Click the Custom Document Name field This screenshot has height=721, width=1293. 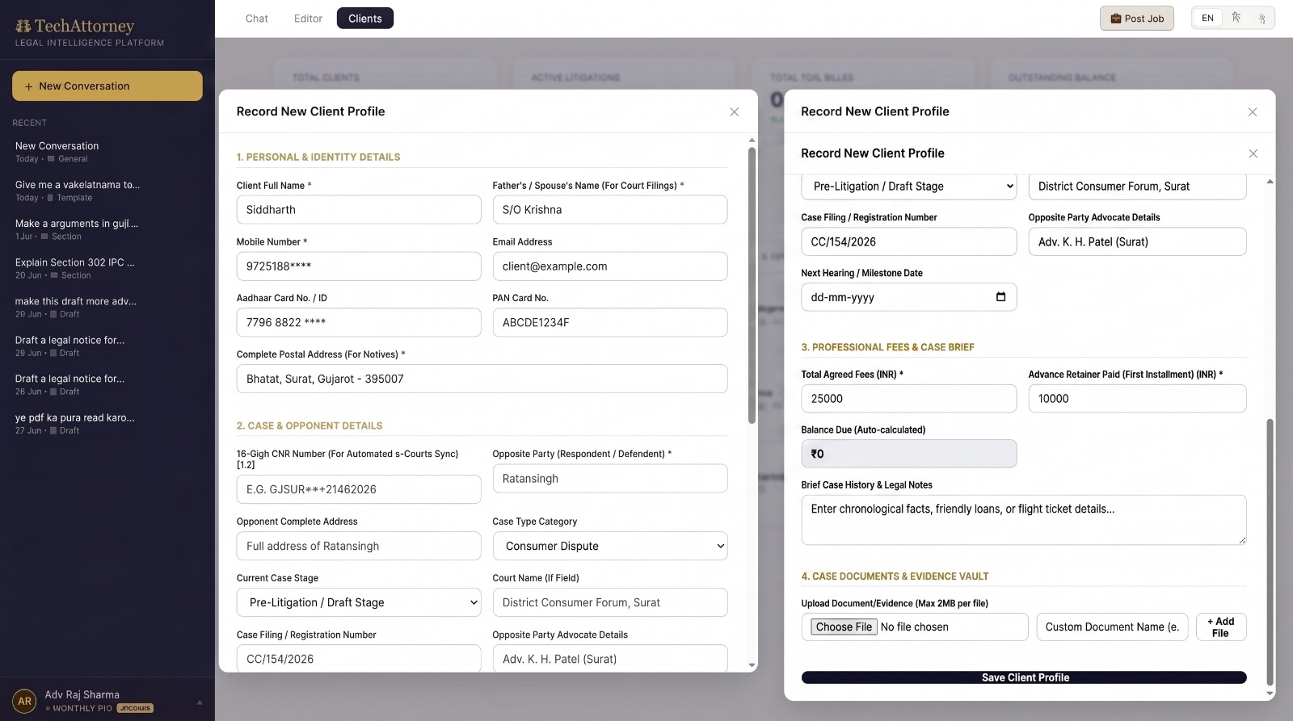pyautogui.click(x=1113, y=627)
